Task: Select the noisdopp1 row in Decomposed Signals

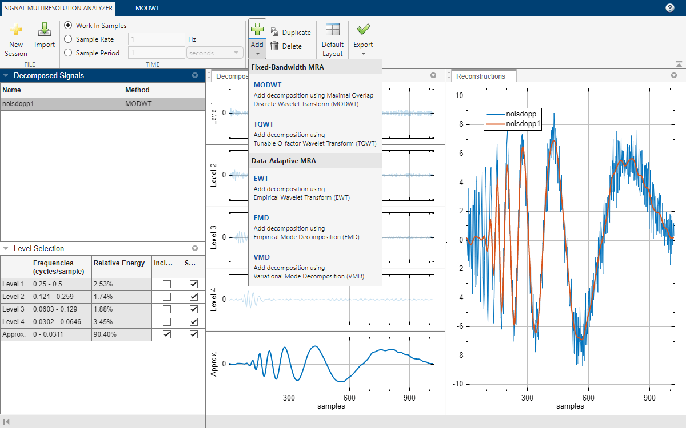Action: coord(62,104)
